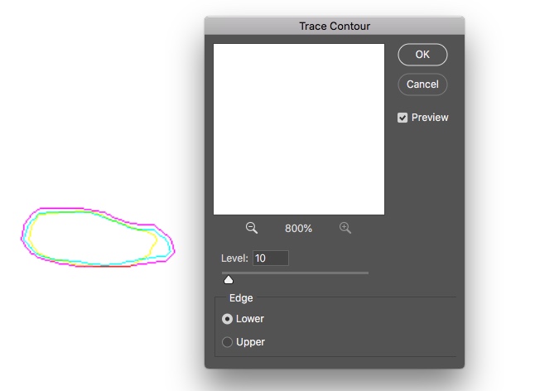Click the Trace Contour title bar
Screen dimensions: 535x391
point(335,27)
